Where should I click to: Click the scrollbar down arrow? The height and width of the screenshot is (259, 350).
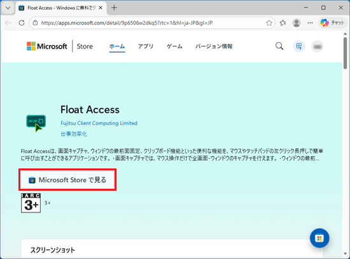pyautogui.click(x=346, y=254)
